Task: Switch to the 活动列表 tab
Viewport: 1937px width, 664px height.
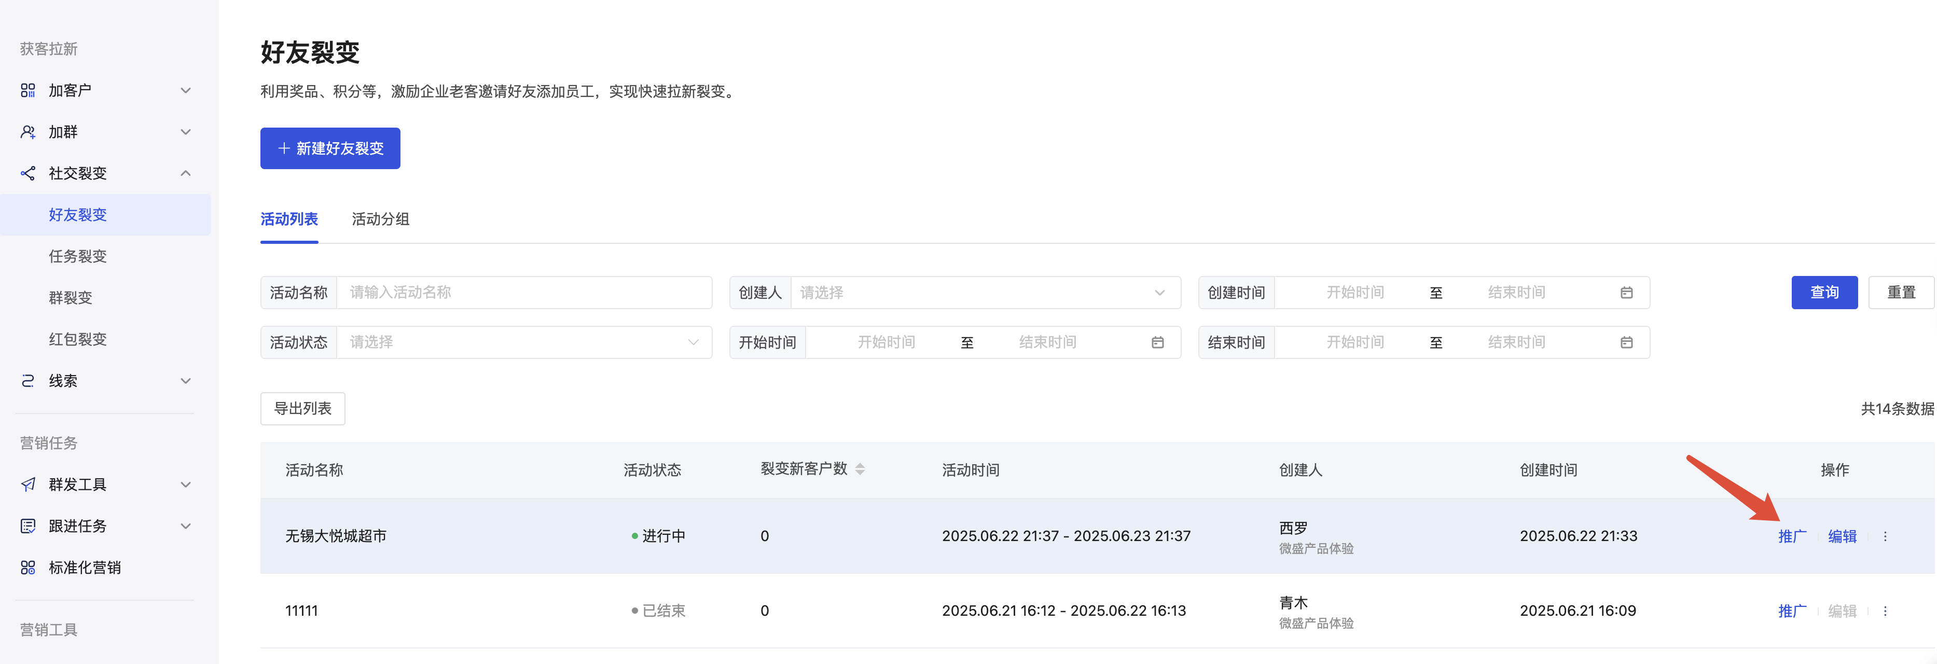Action: 289,219
